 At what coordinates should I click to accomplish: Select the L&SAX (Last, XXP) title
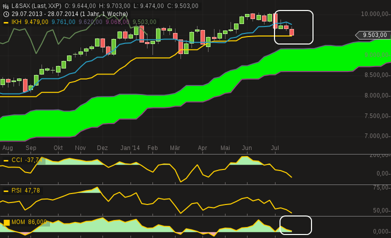(36, 6)
